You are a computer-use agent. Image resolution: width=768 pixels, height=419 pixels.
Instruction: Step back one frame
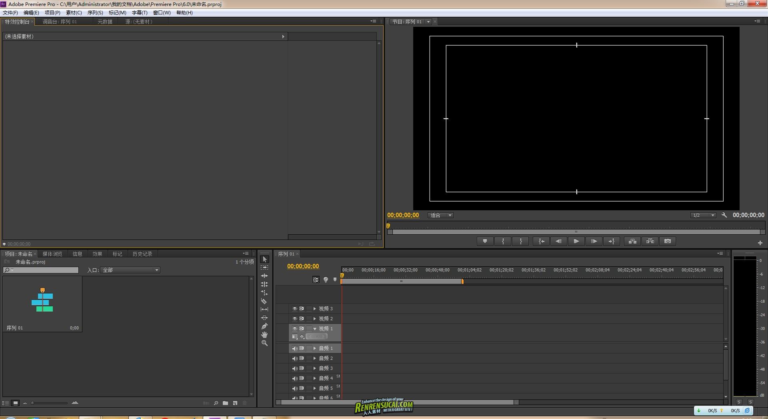click(x=559, y=241)
